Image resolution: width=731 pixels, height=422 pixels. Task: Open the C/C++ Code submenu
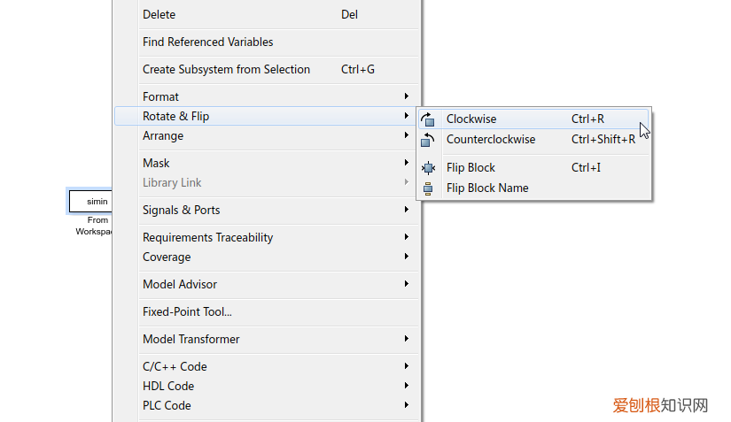175,366
